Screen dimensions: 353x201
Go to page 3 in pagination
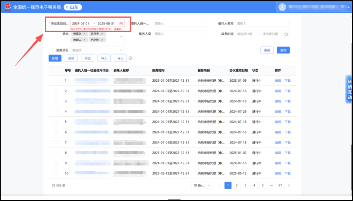[245, 185]
